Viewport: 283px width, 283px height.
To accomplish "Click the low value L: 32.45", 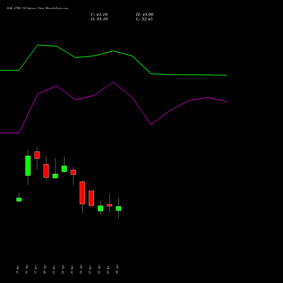I will 144,19.
